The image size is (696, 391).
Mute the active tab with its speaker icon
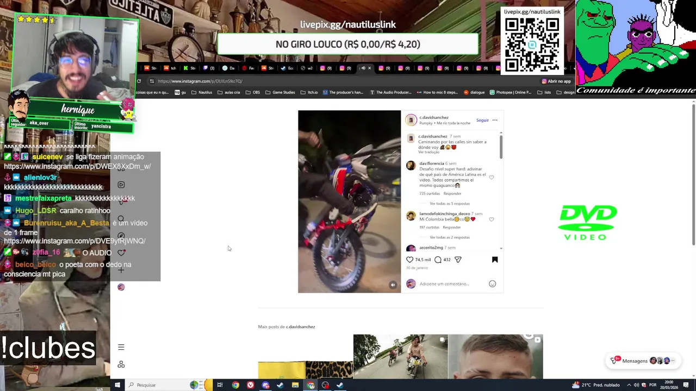point(363,68)
